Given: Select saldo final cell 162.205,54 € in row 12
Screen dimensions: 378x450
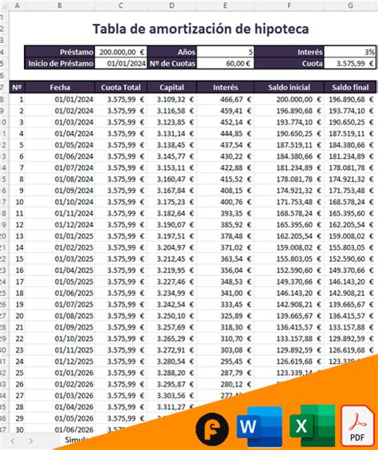Looking at the screenshot, I should click(x=350, y=225).
